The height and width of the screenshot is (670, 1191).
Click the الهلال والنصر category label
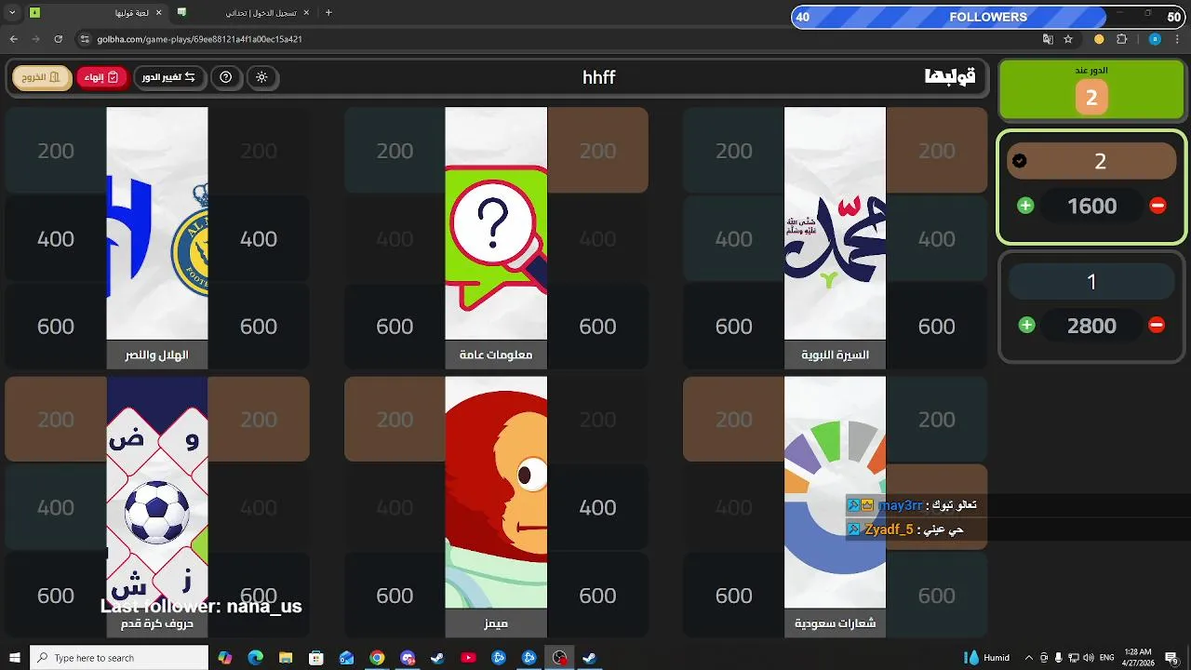pyautogui.click(x=157, y=355)
